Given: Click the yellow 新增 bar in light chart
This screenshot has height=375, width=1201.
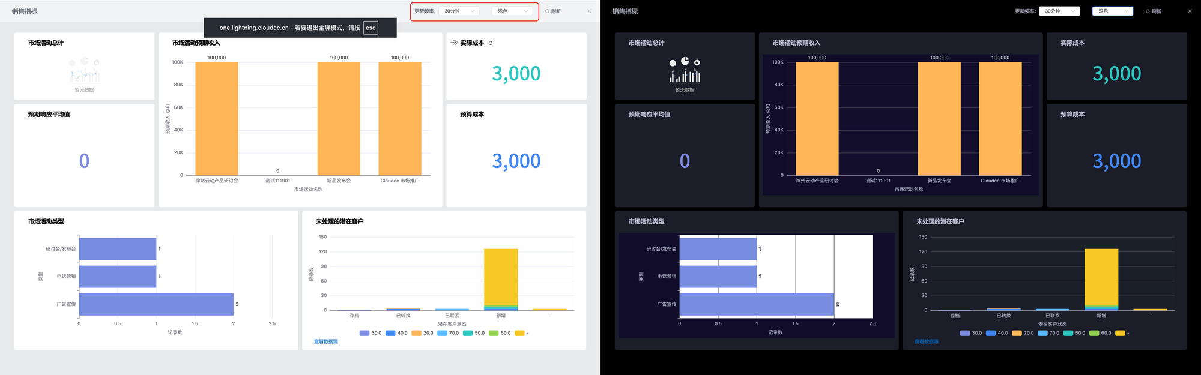Looking at the screenshot, I should click(x=501, y=276).
